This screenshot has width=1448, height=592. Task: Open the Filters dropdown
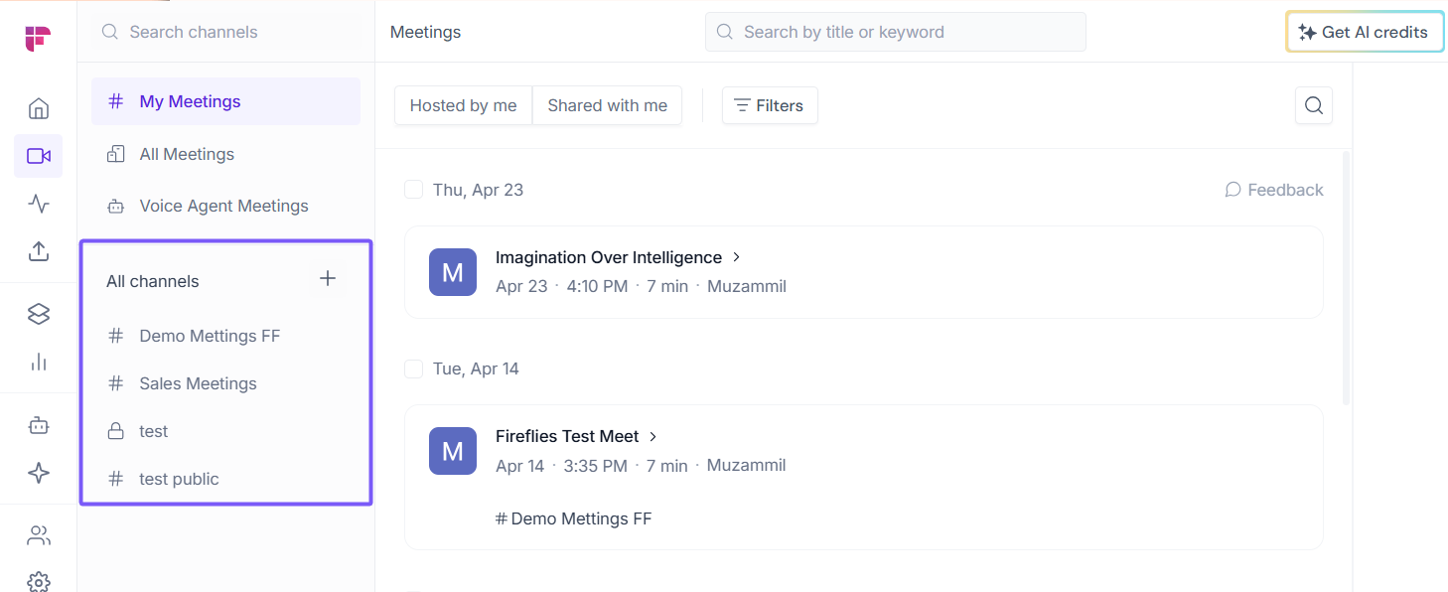(x=770, y=105)
